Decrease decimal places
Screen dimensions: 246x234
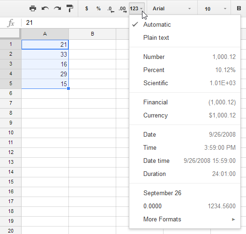click(x=111, y=9)
